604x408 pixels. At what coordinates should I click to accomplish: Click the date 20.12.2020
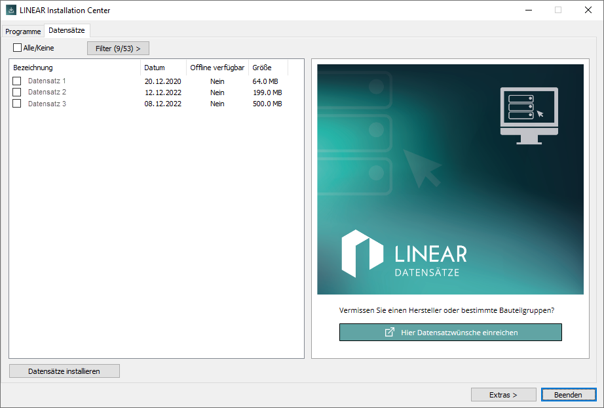click(163, 81)
